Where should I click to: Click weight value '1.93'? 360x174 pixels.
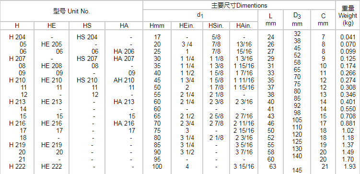(x=350, y=167)
